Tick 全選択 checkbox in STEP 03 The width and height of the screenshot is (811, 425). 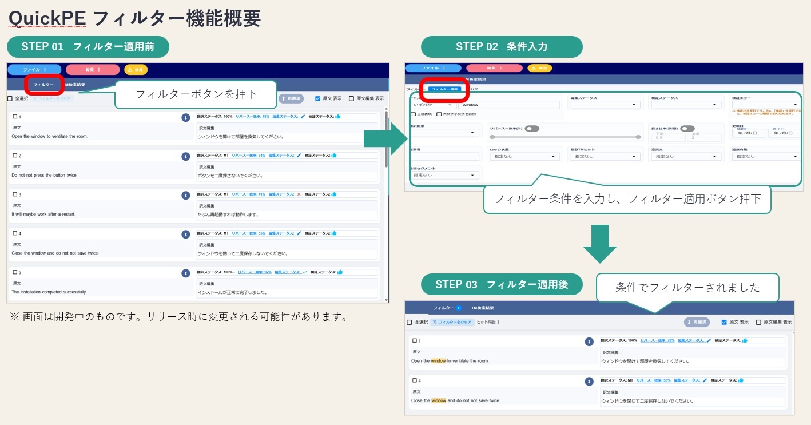[x=410, y=322]
